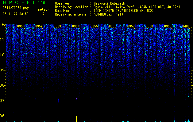The height and width of the screenshot is (122, 193).
Task: Click the kHz axis unit label
Action: tap(3, 25)
